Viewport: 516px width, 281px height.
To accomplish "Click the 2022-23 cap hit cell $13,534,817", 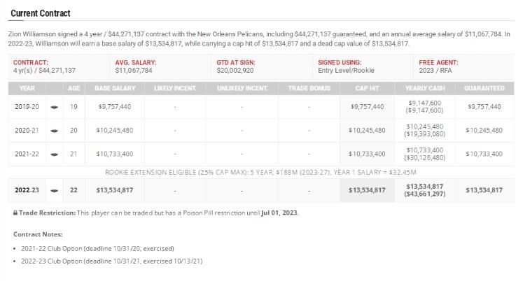I will 367,190.
